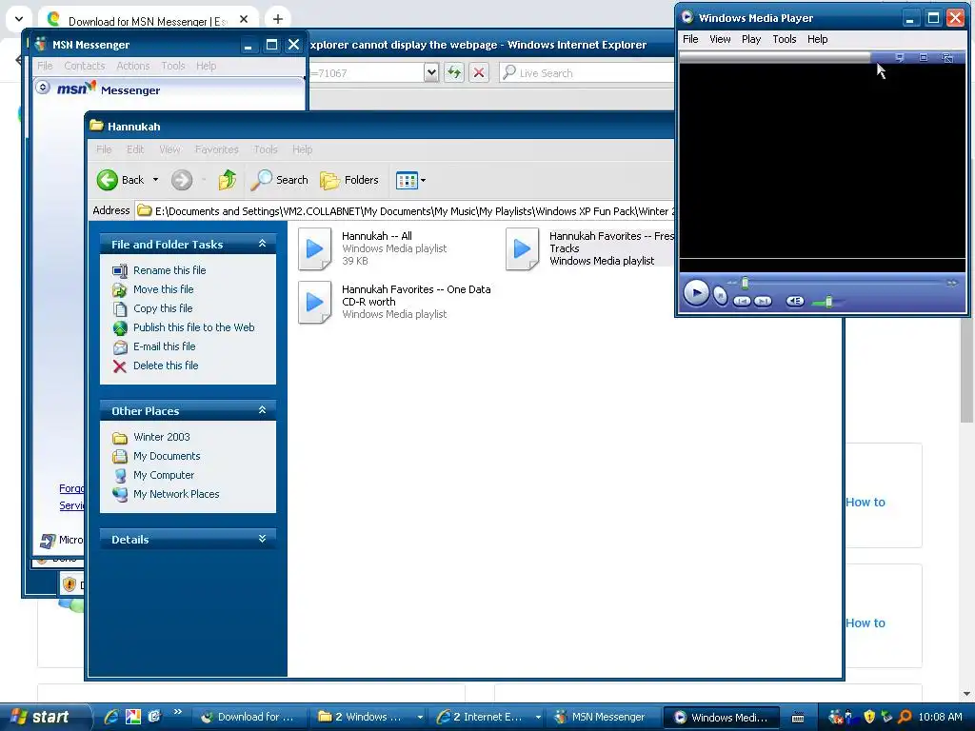Open the Media Player quick access dropdown icon
Image resolution: width=975 pixels, height=731 pixels.
click(899, 57)
